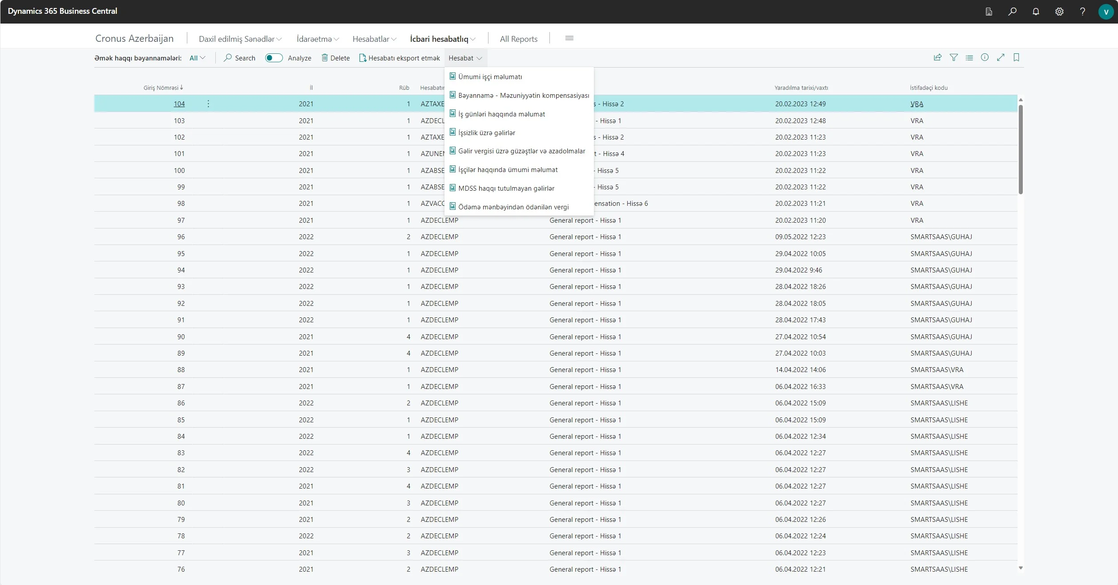Image resolution: width=1118 pixels, height=585 pixels.
Task: Open the filter pane icon
Action: pos(953,57)
